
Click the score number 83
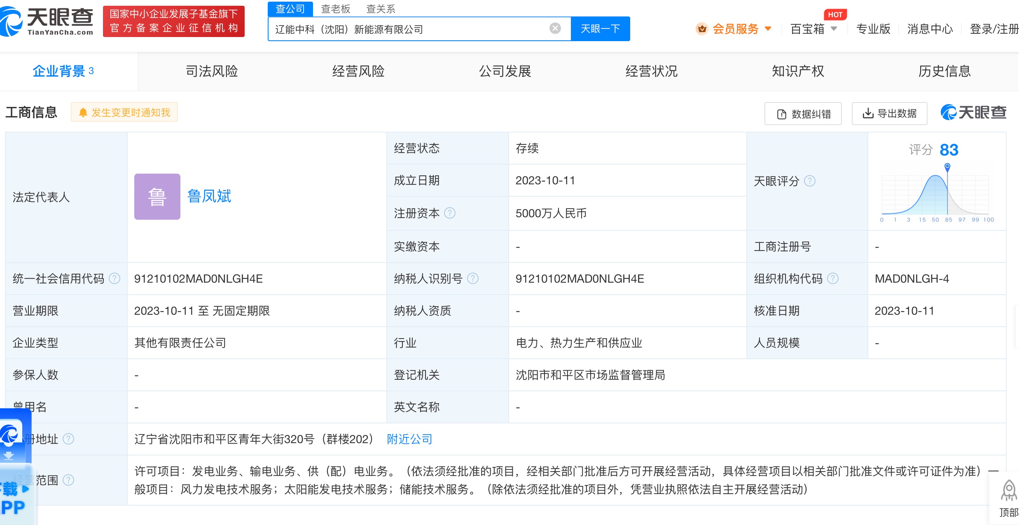click(x=949, y=150)
